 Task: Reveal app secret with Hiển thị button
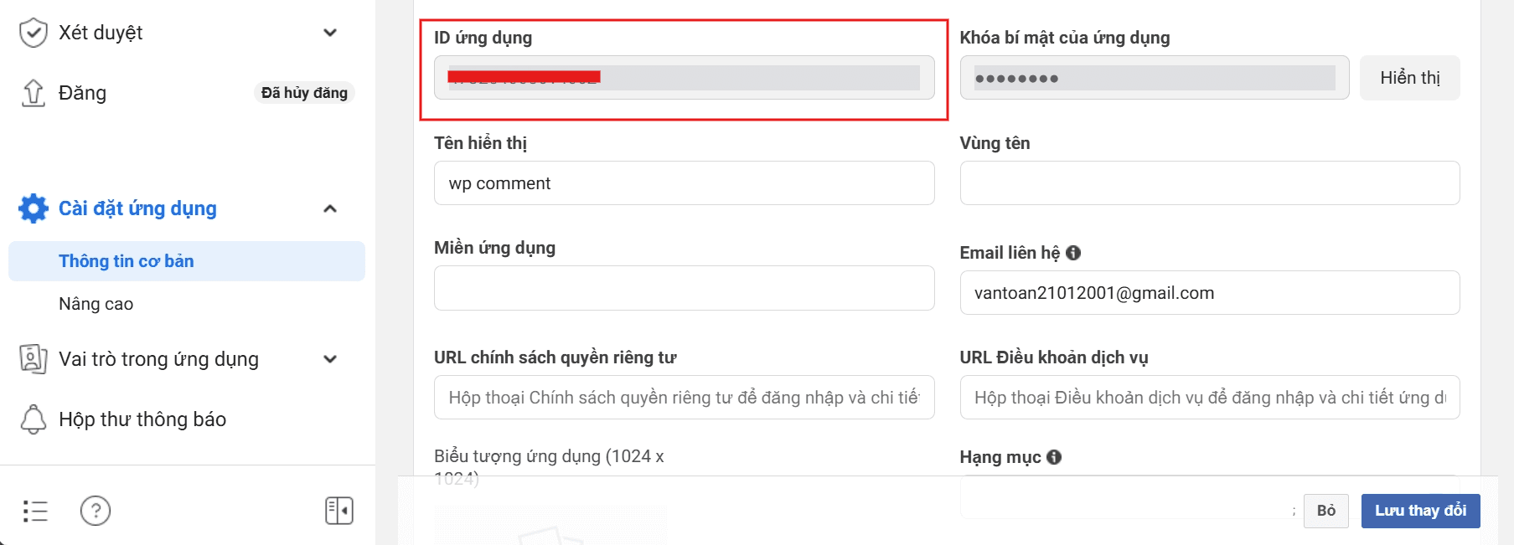[1409, 77]
